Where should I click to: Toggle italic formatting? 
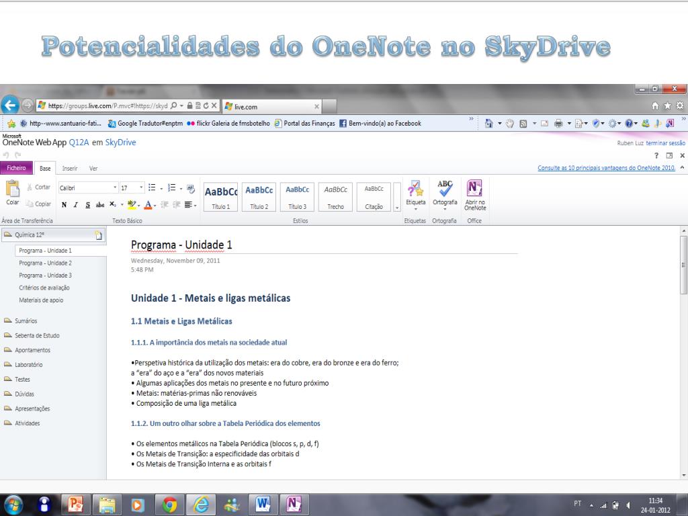click(75, 204)
